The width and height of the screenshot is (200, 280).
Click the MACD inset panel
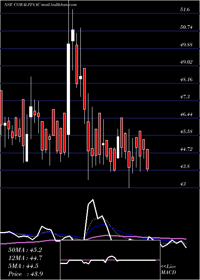tap(110, 260)
